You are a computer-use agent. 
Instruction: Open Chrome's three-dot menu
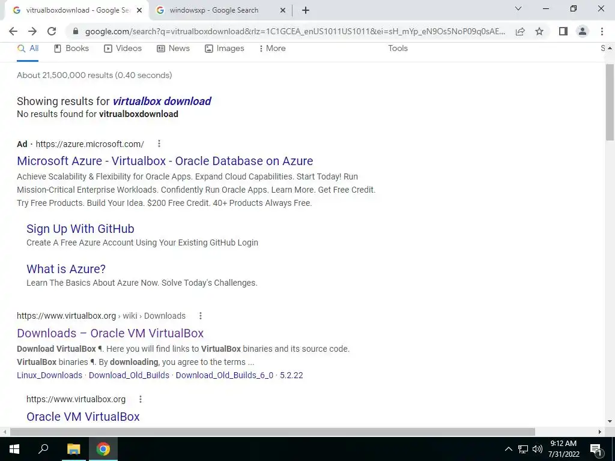coord(602,31)
